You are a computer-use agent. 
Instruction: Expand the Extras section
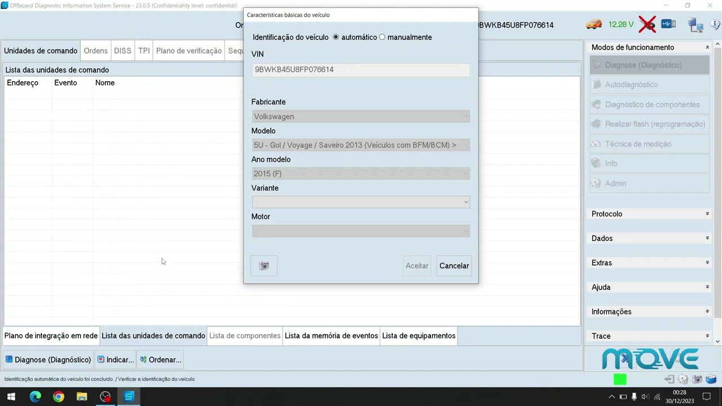pyautogui.click(x=649, y=263)
